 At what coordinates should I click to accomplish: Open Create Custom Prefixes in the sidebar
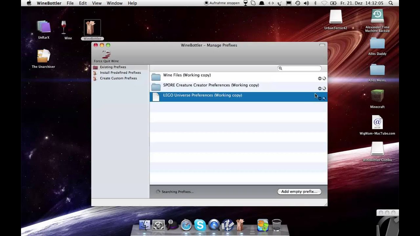pos(120,78)
